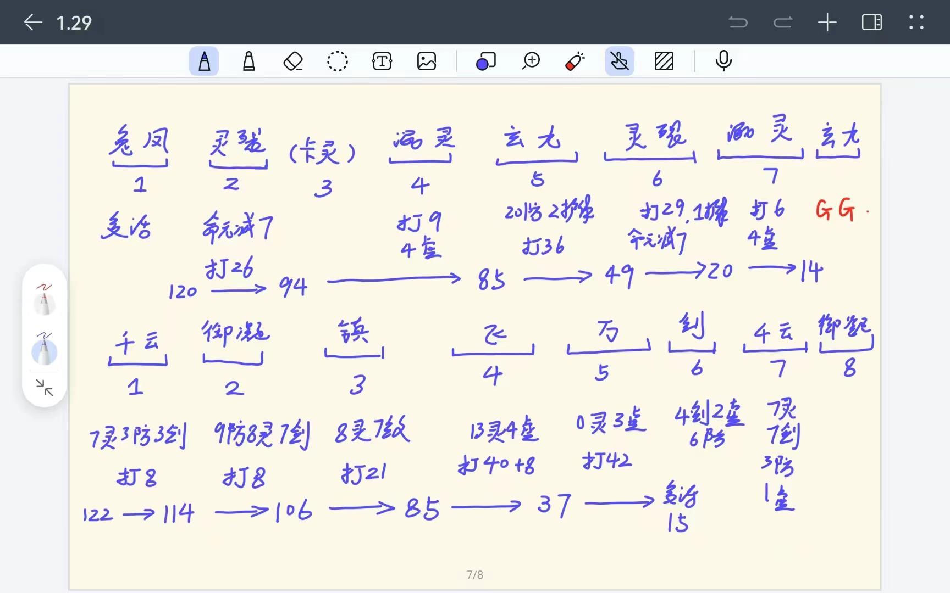
Task: Open split view panel icon
Action: [872, 23]
